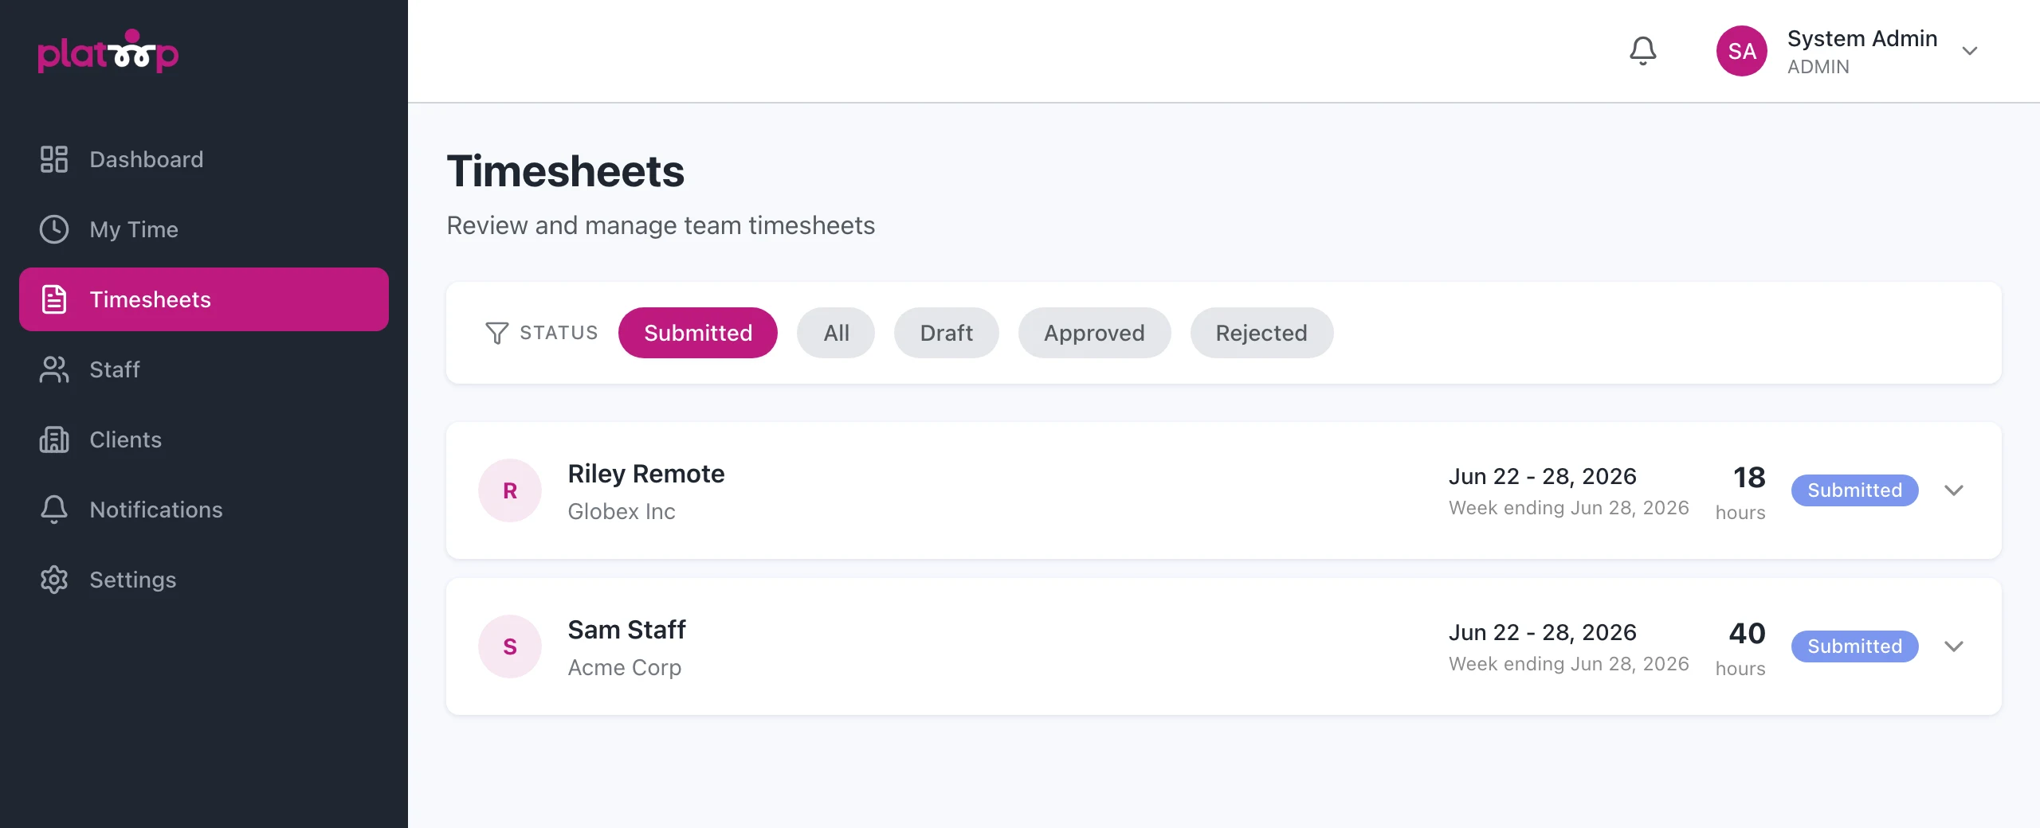
Task: Click the Timesheets document icon
Action: (54, 299)
